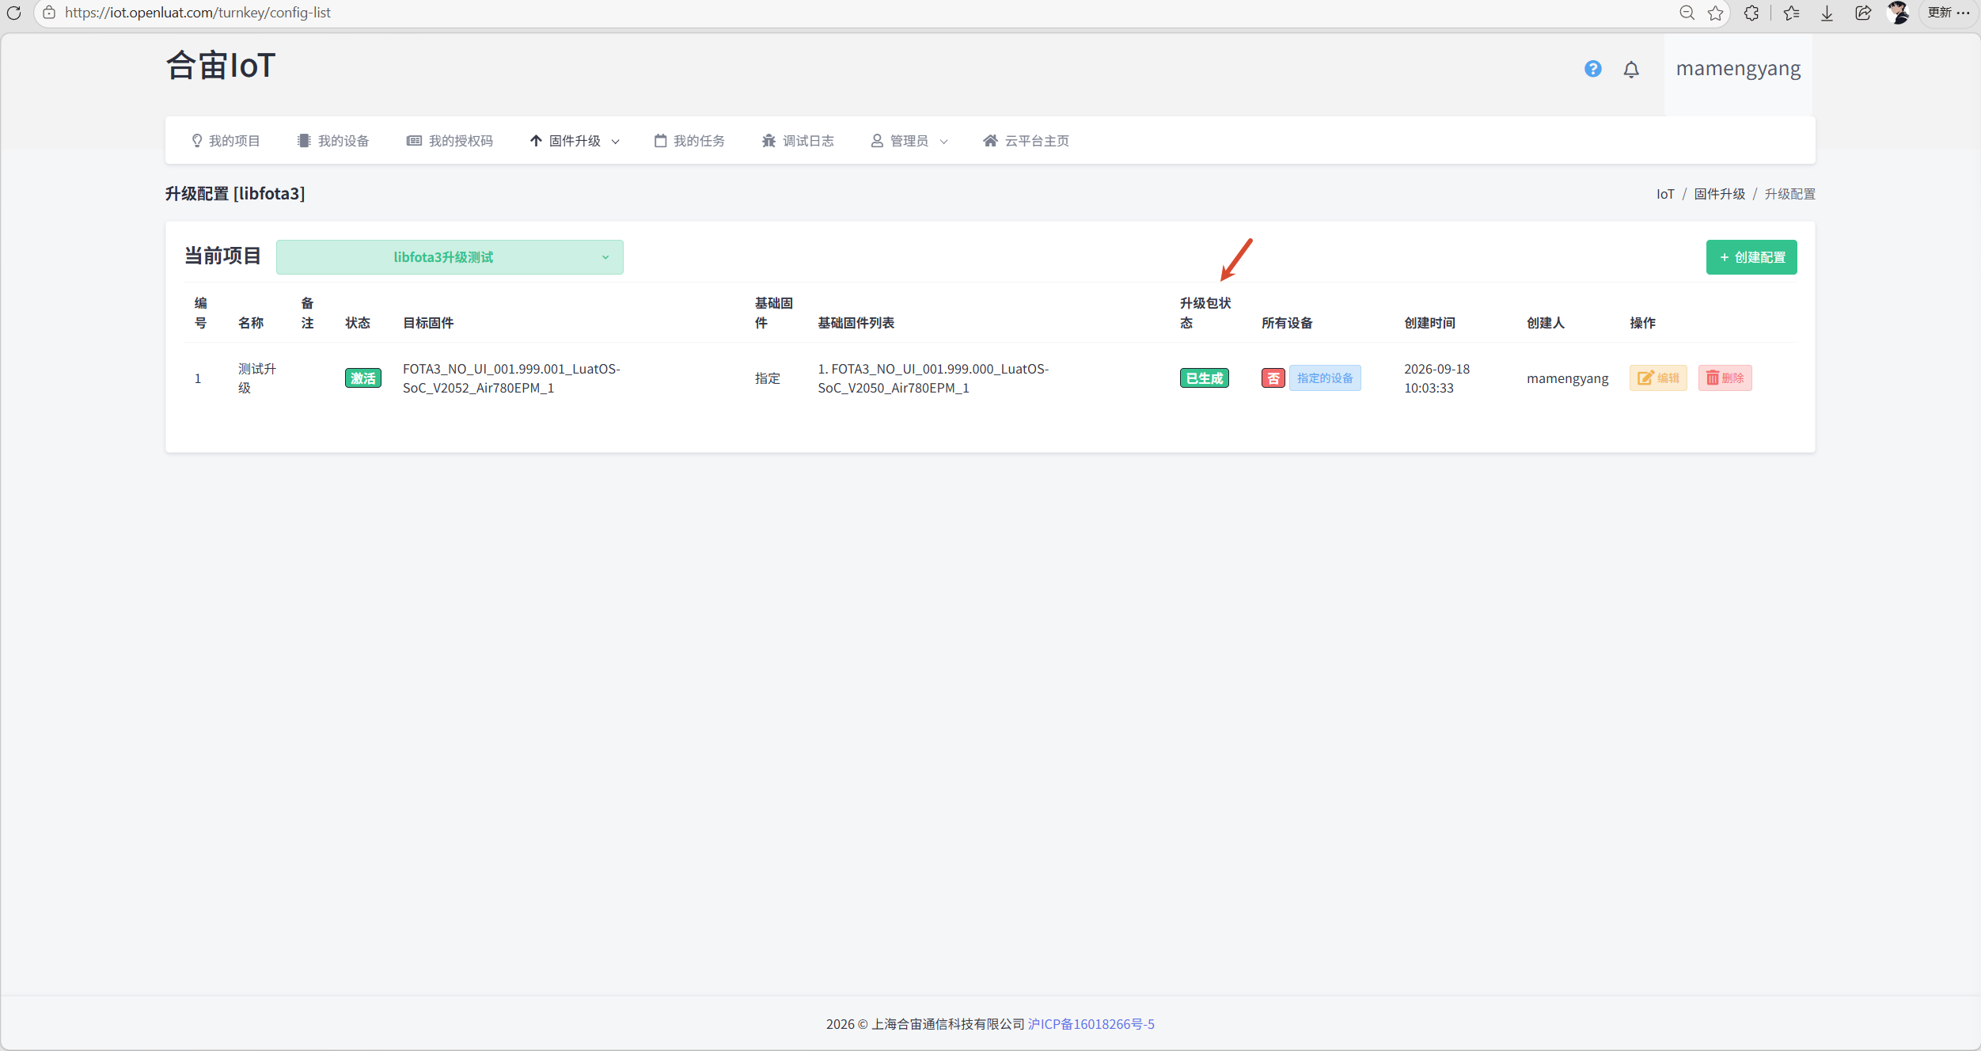
Task: Click target firmware FOTA3_NO_UI_001.999.001 text
Action: tap(511, 378)
